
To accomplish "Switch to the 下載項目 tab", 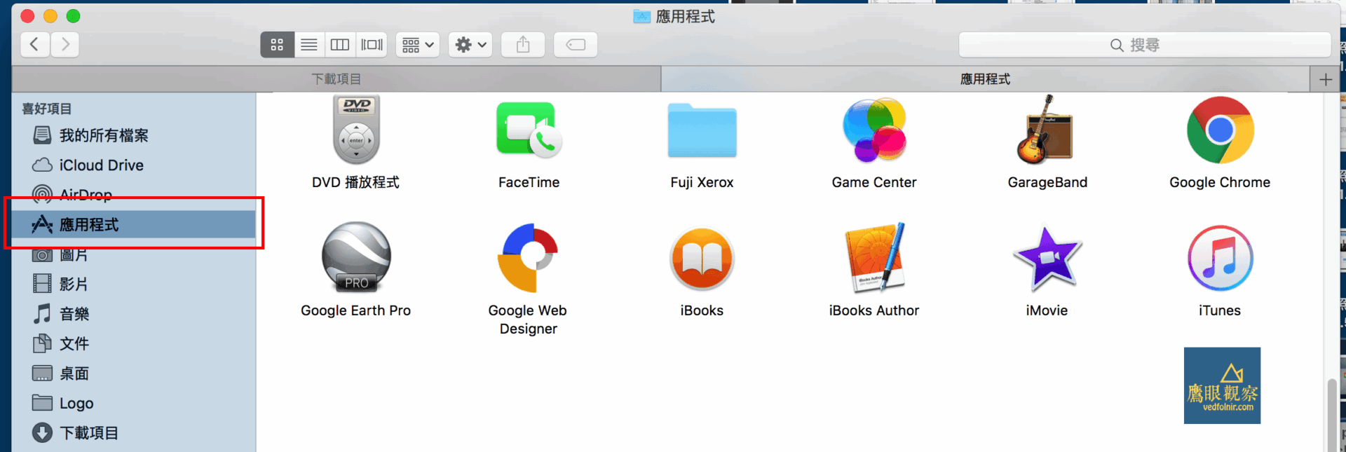I will 336,79.
